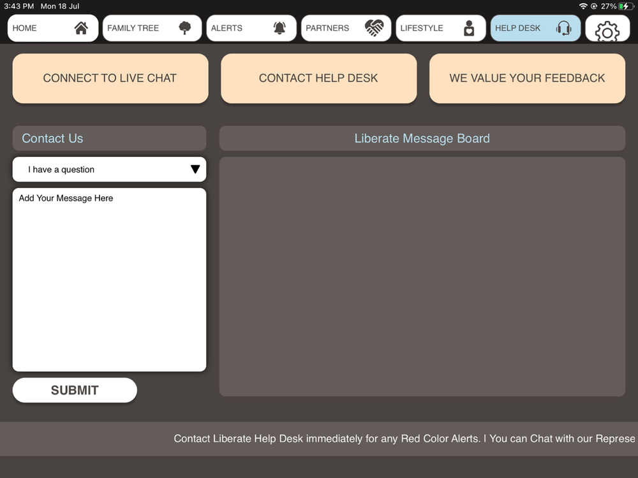Image resolution: width=638 pixels, height=478 pixels.
Task: Tap the tree icon in Family Tree
Action: tap(185, 28)
